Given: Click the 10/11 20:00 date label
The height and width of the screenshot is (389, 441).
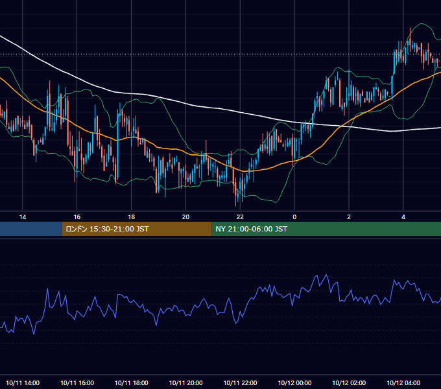Looking at the screenshot, I should point(185,383).
